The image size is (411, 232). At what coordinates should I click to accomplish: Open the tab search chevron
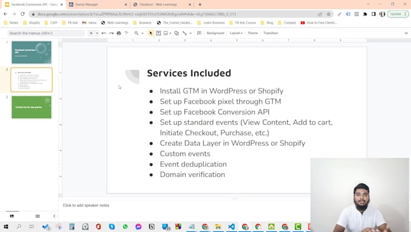[x=368, y=4]
